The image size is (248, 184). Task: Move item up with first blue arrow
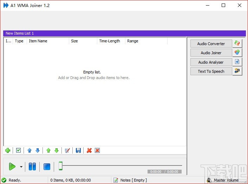click(x=30, y=150)
